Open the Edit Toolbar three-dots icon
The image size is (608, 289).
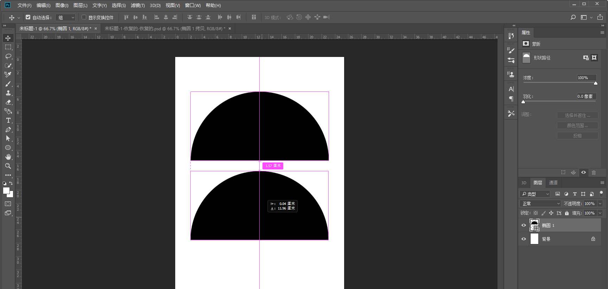(x=8, y=175)
